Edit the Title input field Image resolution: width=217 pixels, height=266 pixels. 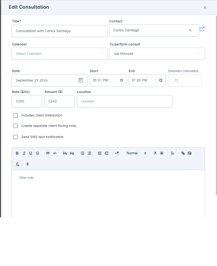59,31
